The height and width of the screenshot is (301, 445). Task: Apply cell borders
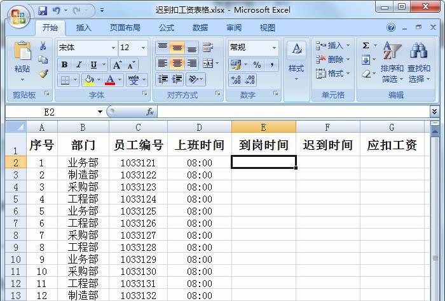(x=65, y=80)
